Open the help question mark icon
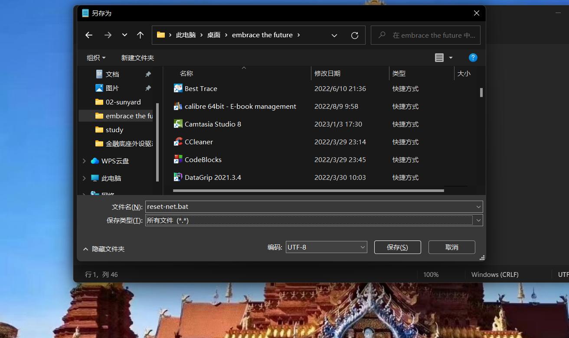Viewport: 569px width, 338px height. [x=473, y=57]
